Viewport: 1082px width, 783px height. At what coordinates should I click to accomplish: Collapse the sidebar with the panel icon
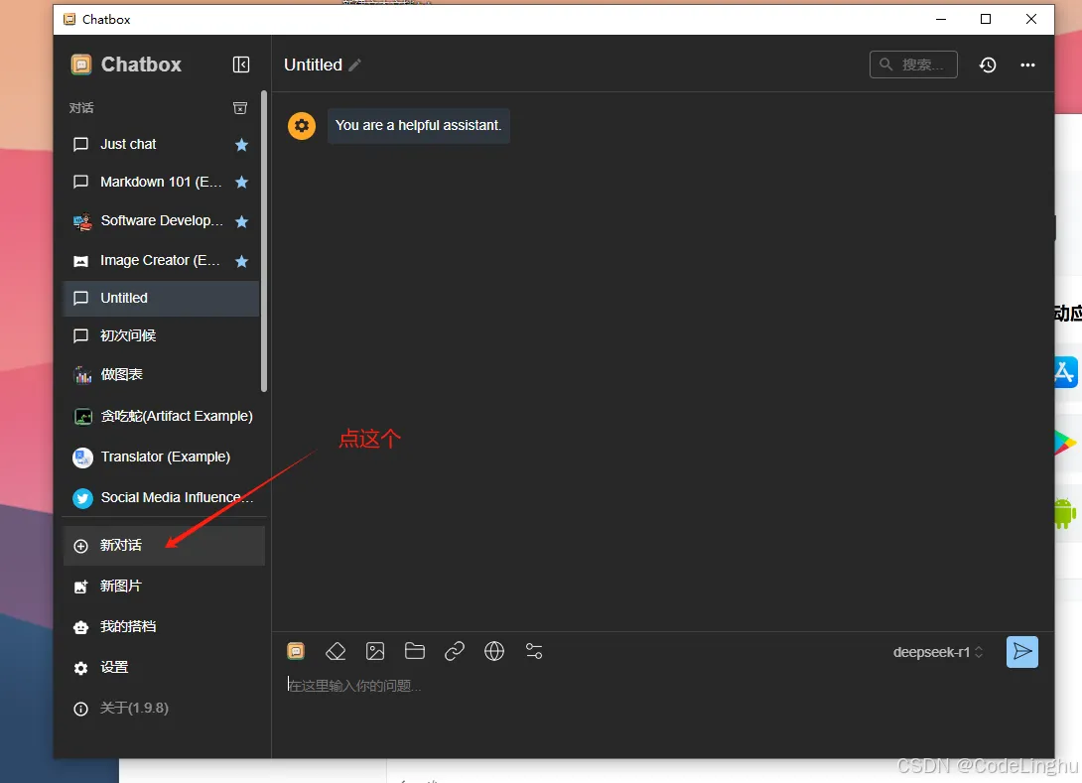241,65
